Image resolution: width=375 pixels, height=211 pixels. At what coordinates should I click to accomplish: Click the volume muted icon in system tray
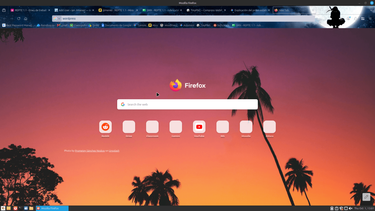(x=350, y=208)
